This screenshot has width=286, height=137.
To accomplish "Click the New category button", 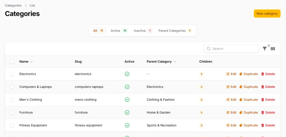I will 267,14.
